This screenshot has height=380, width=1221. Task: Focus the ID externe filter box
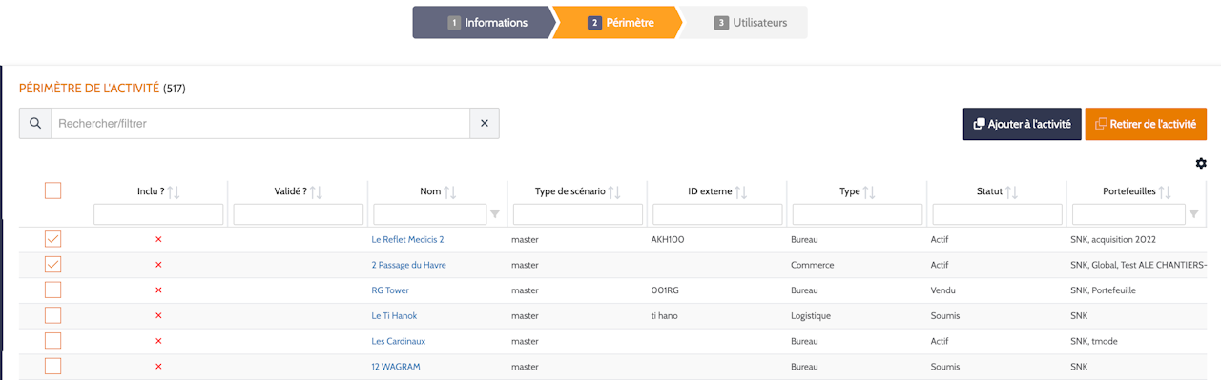[x=718, y=214]
